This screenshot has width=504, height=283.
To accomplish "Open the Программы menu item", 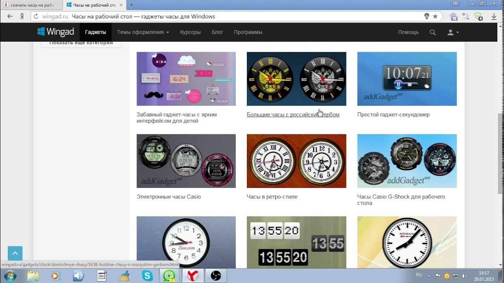I will [x=248, y=32].
